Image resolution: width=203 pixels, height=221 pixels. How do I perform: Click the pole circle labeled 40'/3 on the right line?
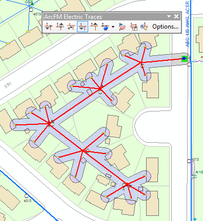point(189,161)
